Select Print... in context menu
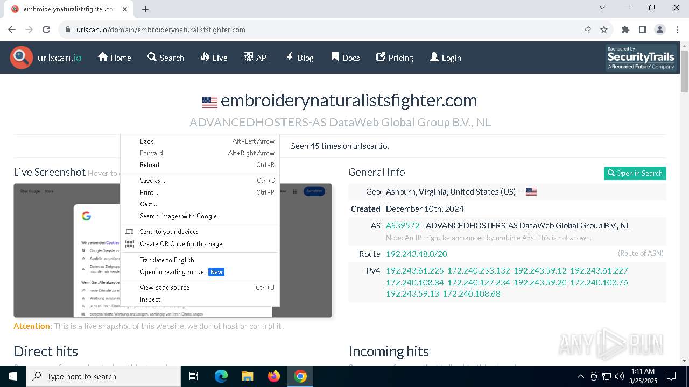 200,192
